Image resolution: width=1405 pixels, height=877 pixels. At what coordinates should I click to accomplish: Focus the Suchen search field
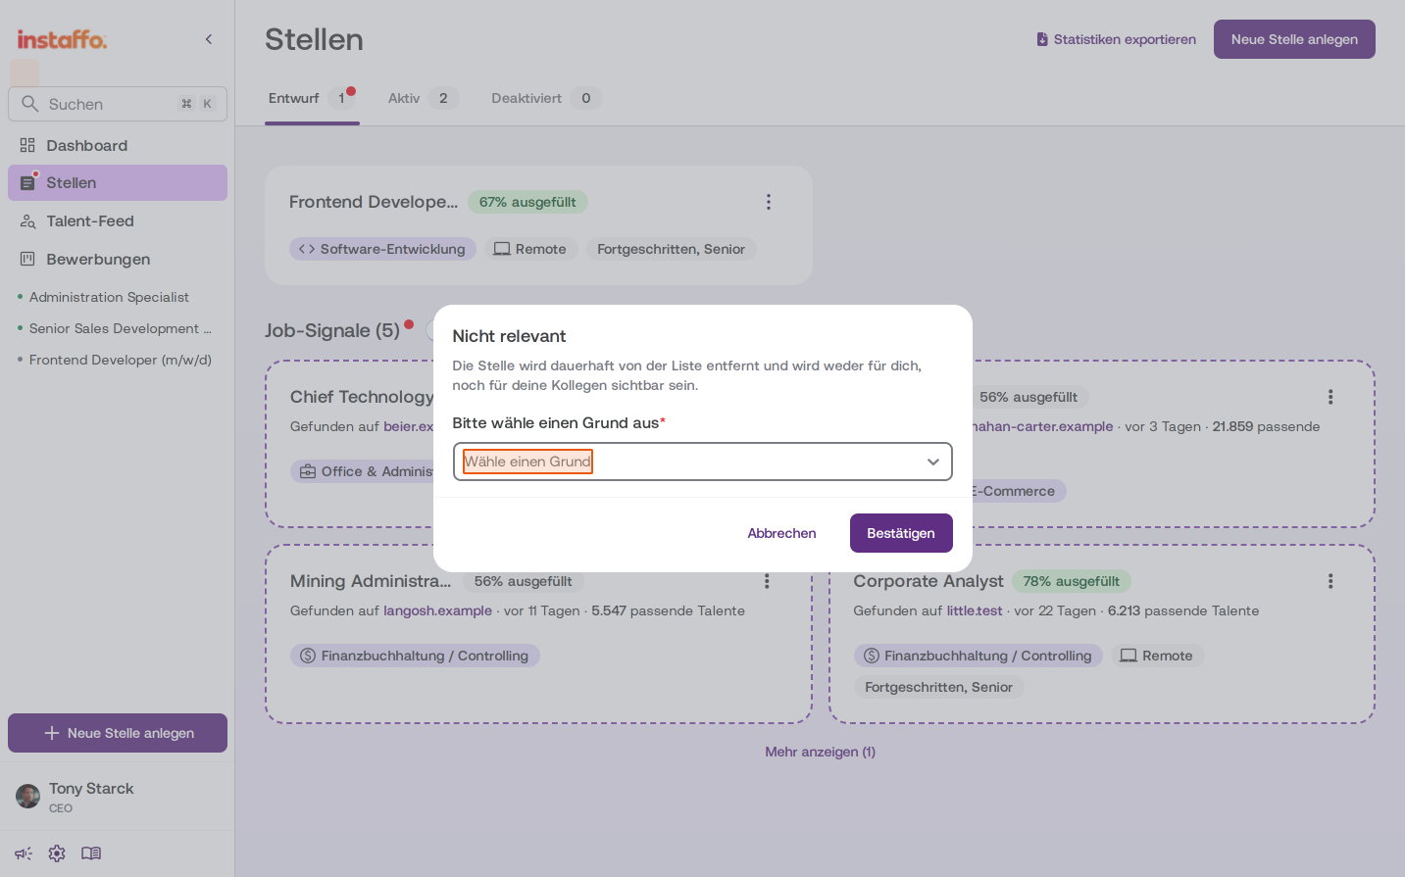tap(118, 104)
